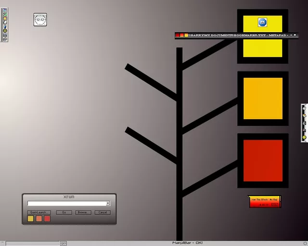308x246 pixels.
Task: Click the top icon in the left launcher bar
Action: pos(5,10)
